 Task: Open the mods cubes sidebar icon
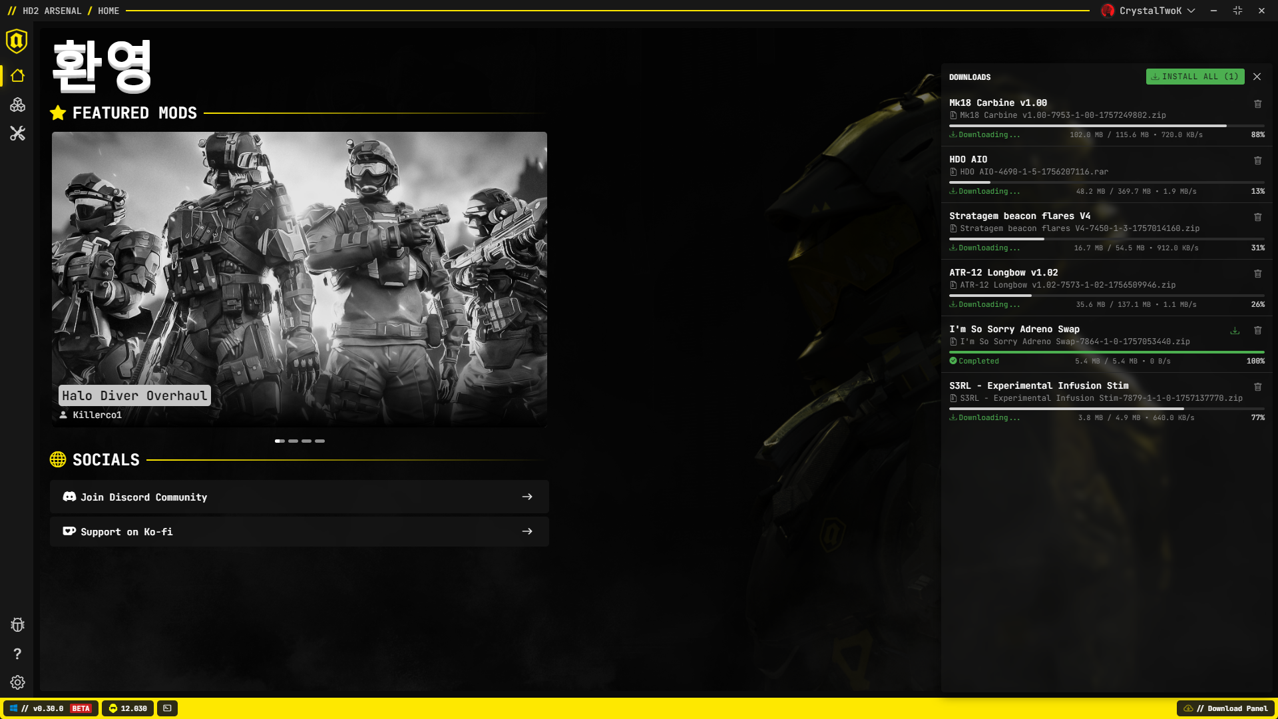click(17, 105)
